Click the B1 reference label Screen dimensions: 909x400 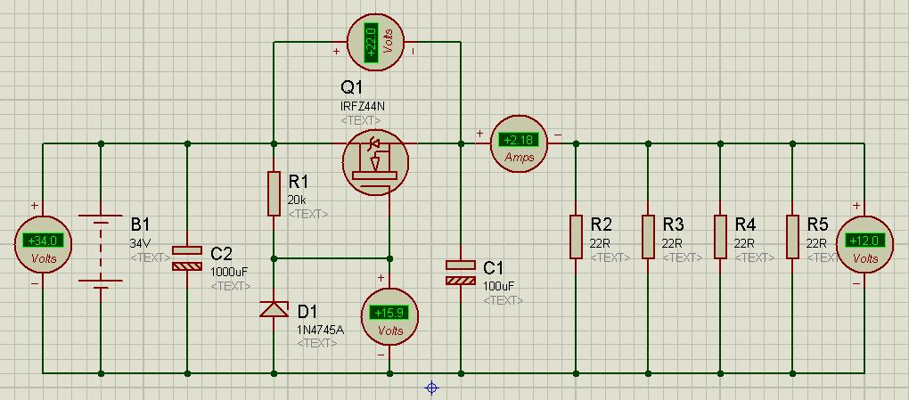point(140,224)
